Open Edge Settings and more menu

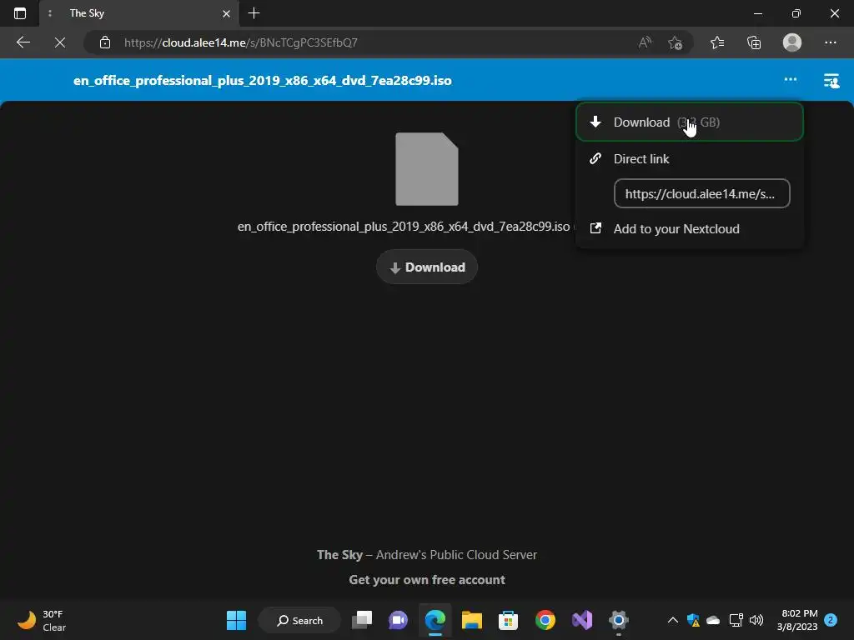(x=830, y=42)
